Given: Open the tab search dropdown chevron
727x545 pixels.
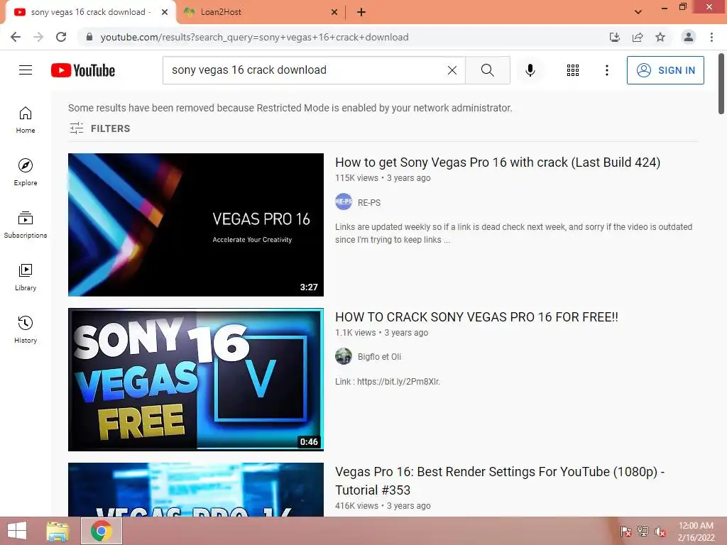Looking at the screenshot, I should click(638, 12).
